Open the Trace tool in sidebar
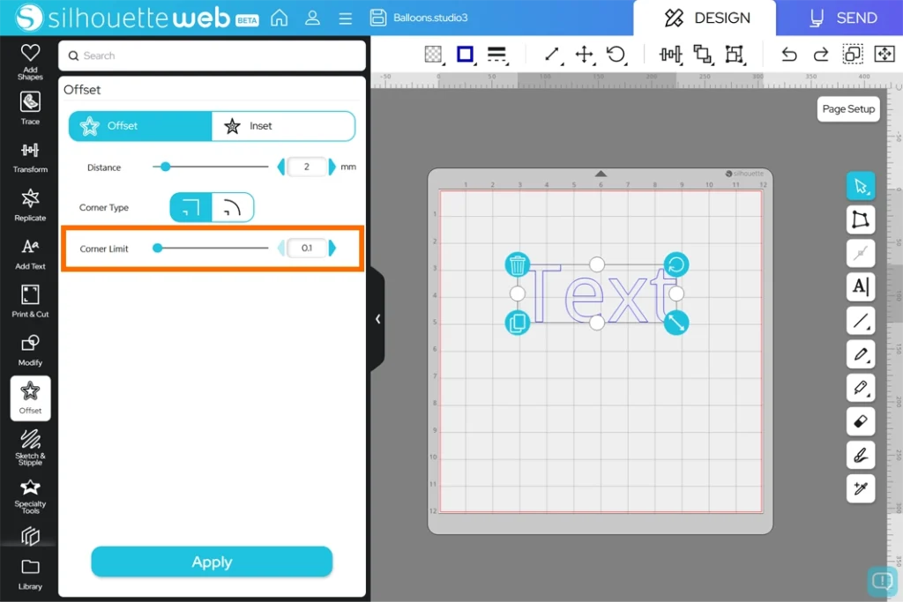This screenshot has height=602, width=903. [30, 107]
